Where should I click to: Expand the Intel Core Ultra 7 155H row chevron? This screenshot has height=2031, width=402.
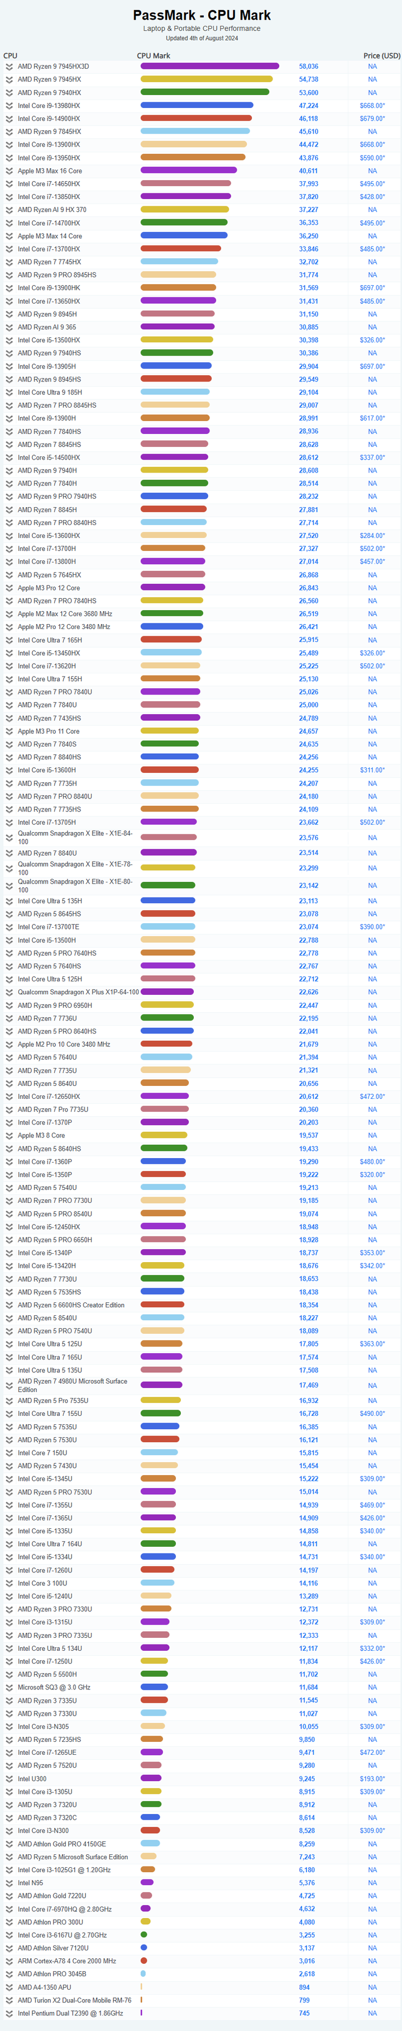click(9, 679)
